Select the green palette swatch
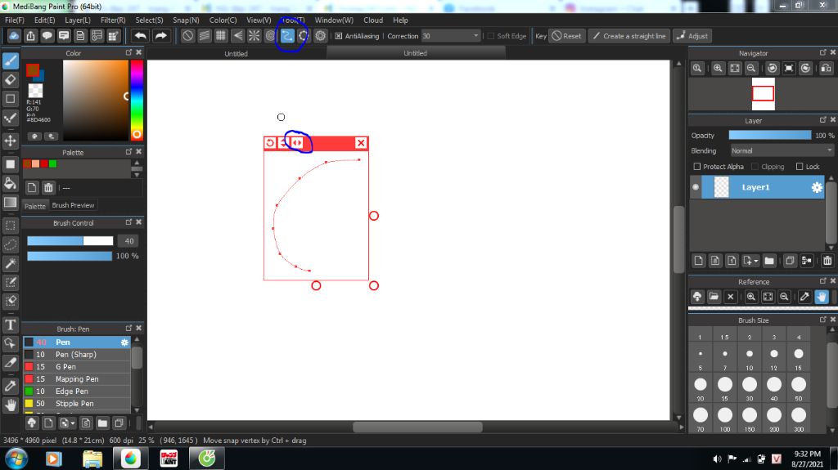Screen dimensions: 838x470 53,164
